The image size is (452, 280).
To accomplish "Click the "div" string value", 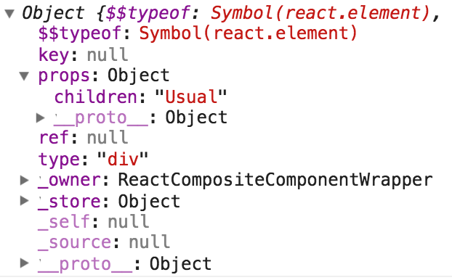I will click(x=123, y=159).
